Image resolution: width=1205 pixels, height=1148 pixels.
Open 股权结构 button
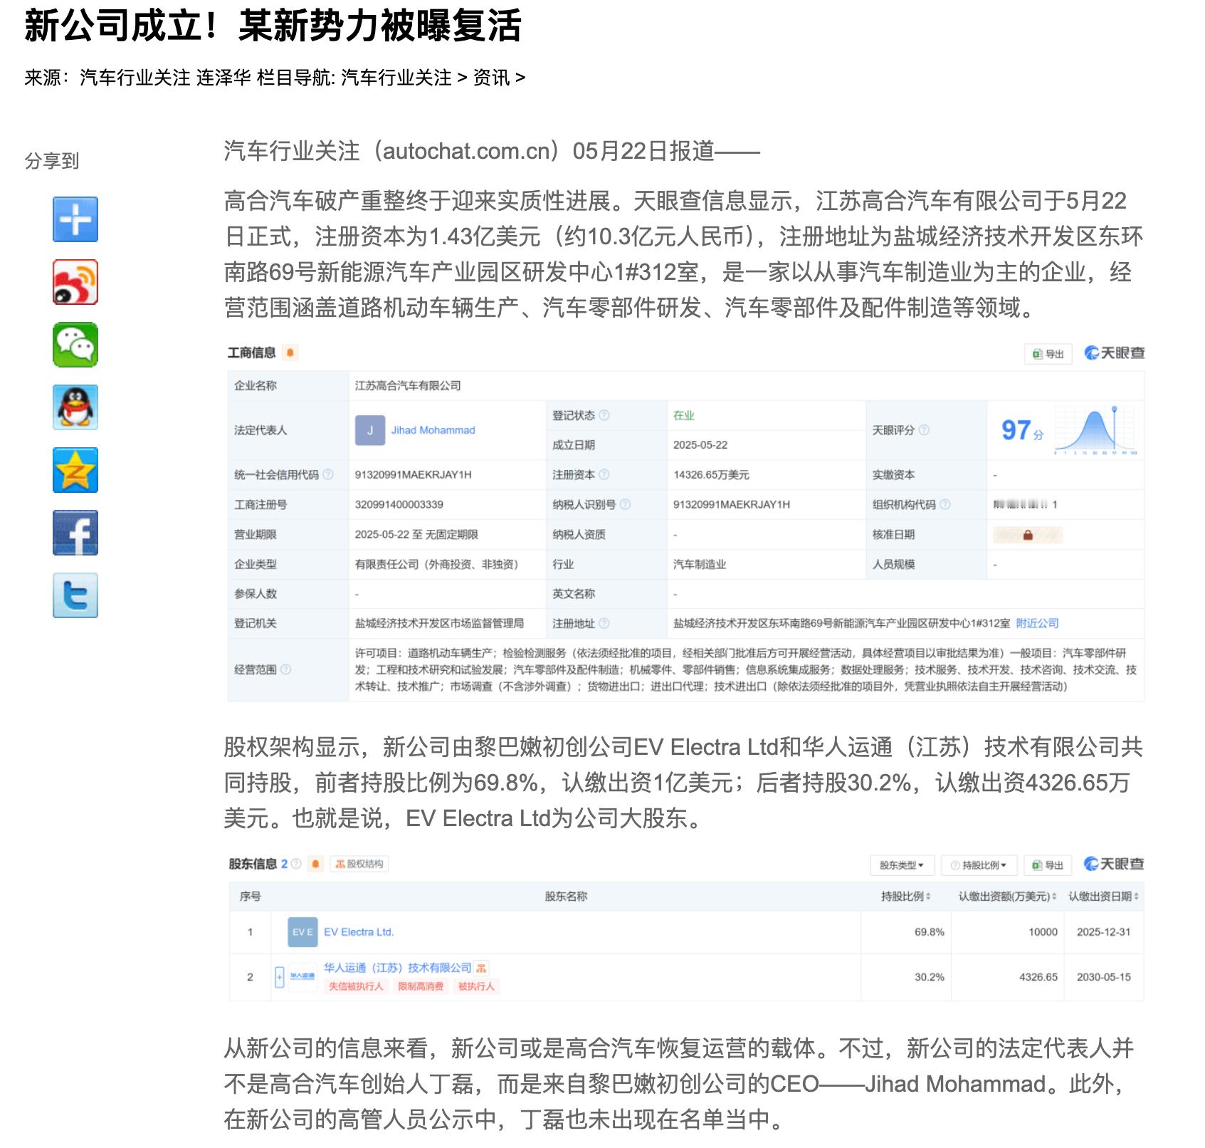click(x=359, y=864)
